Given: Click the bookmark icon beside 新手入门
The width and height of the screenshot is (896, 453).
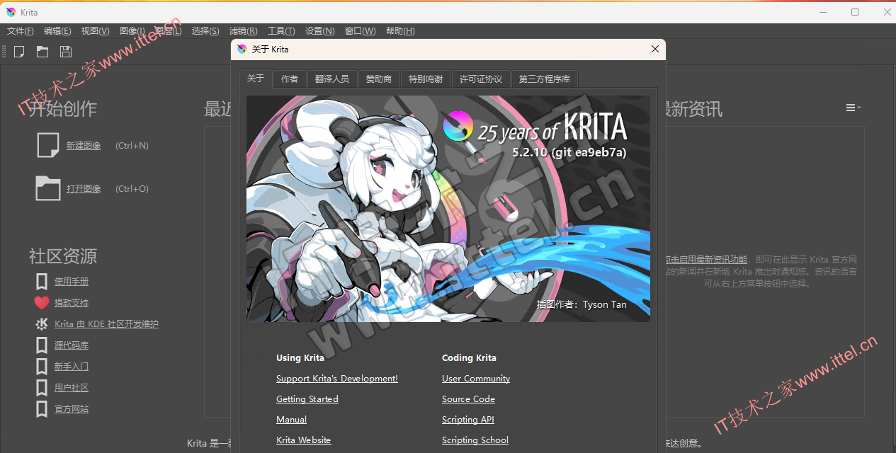Looking at the screenshot, I should pos(42,367).
